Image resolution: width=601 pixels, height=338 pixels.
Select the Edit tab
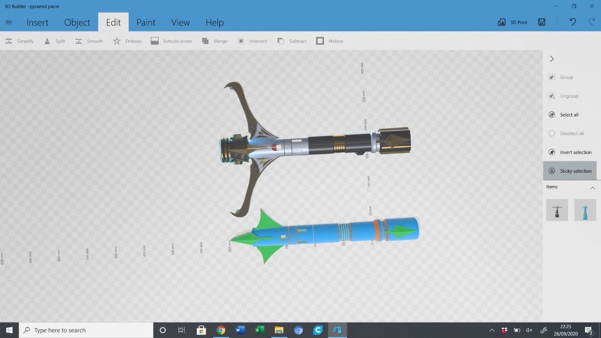click(x=113, y=23)
